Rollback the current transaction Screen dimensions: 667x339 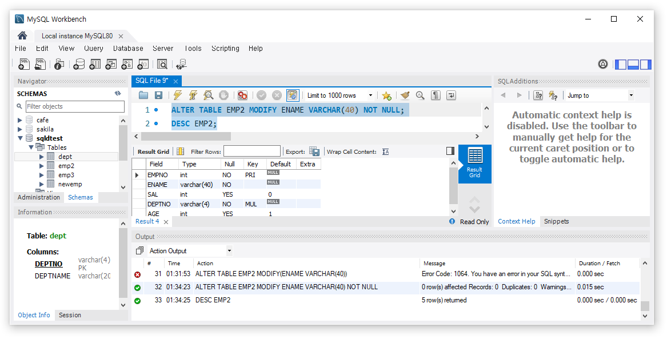(277, 95)
